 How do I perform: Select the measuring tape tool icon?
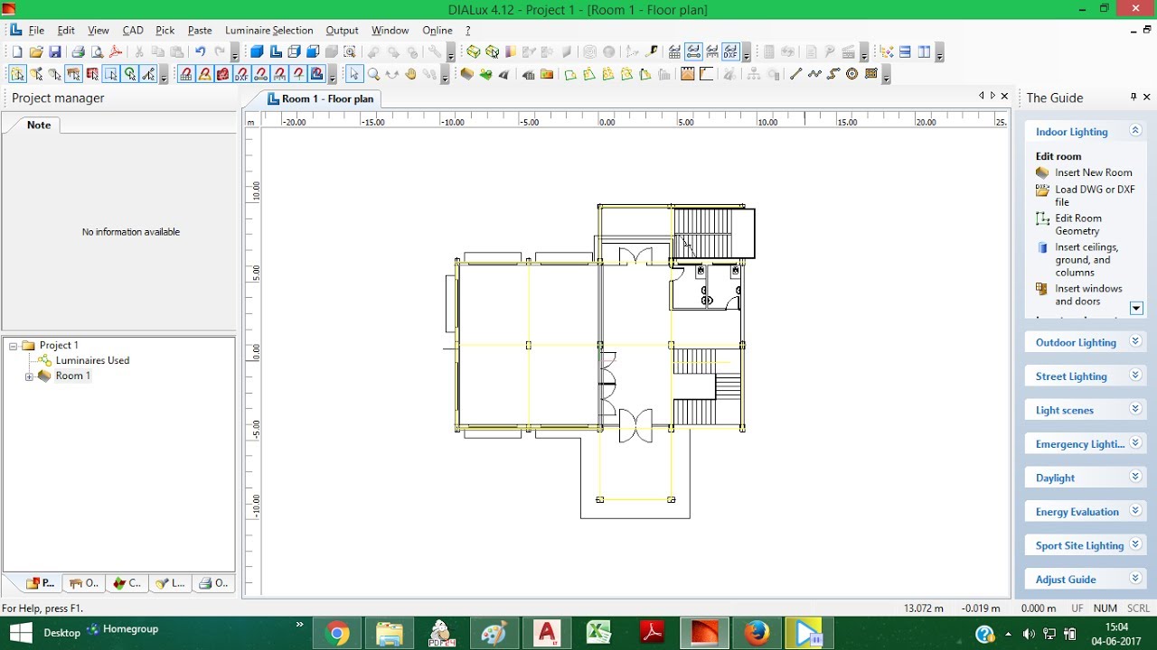coord(651,52)
